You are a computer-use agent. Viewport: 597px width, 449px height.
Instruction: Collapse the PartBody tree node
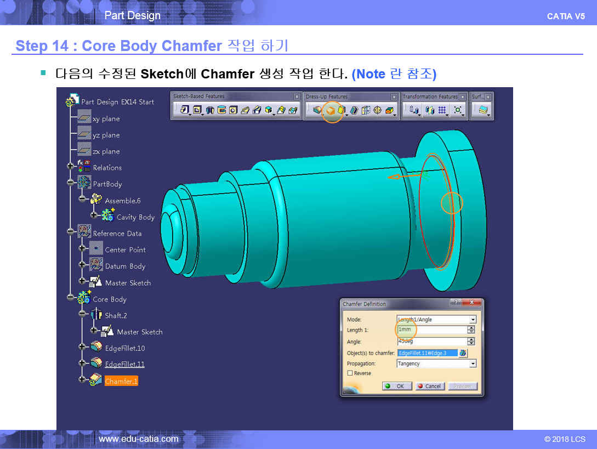[x=71, y=183]
